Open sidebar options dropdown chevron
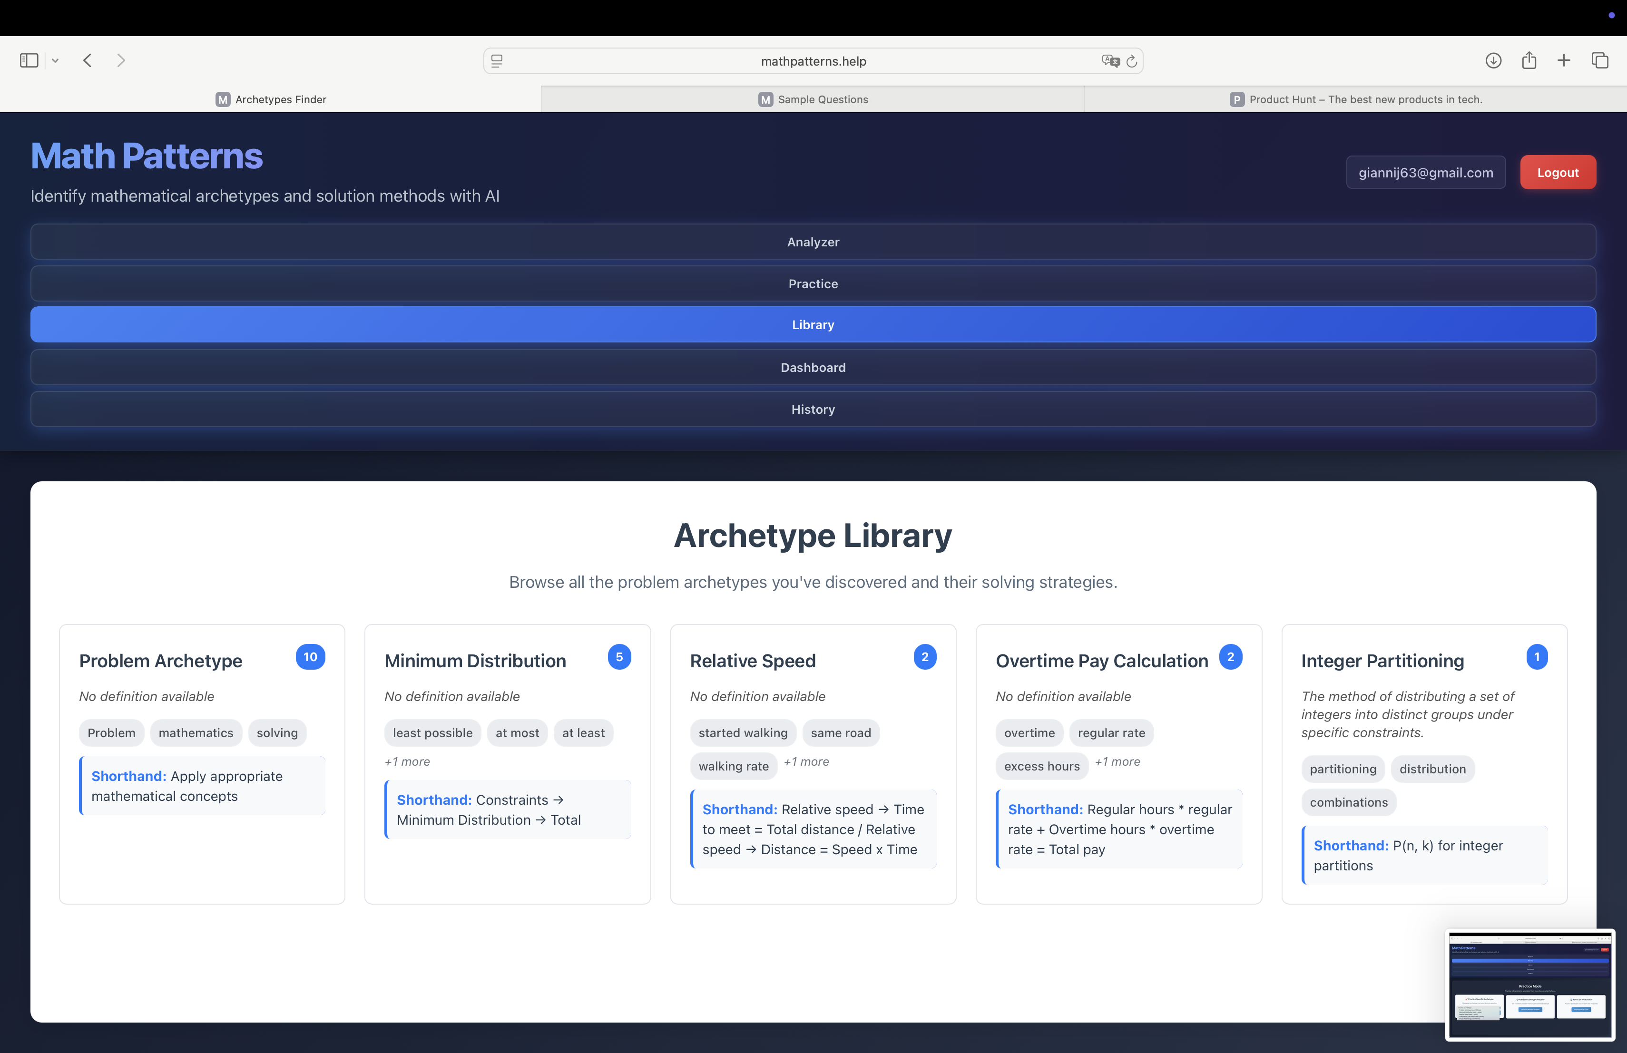 coord(55,60)
